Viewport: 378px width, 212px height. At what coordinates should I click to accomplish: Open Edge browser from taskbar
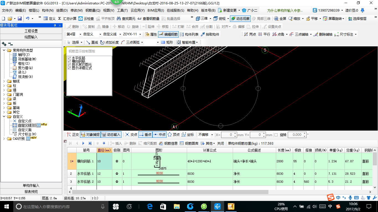point(150,206)
